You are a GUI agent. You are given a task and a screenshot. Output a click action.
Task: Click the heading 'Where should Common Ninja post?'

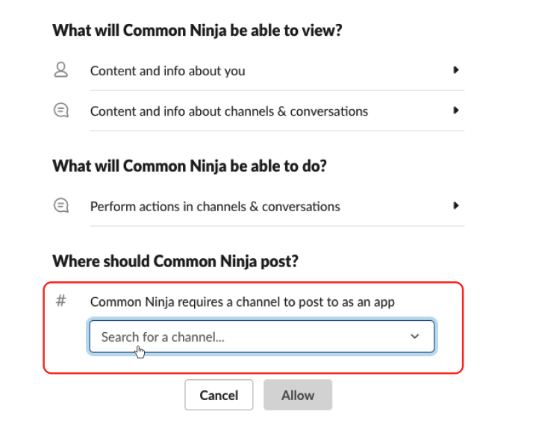pos(175,261)
